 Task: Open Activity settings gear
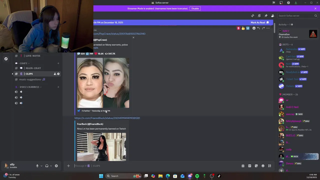point(292,24)
